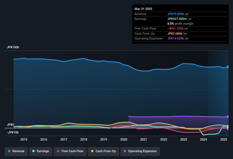Toggle the Free Cash Flow legend button
The height and width of the screenshot is (159, 233).
pos(70,151)
